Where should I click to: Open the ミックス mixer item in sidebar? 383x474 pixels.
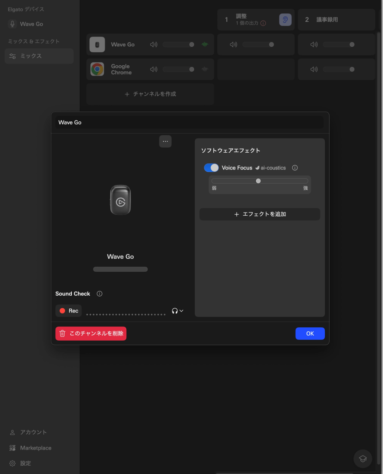tap(39, 56)
